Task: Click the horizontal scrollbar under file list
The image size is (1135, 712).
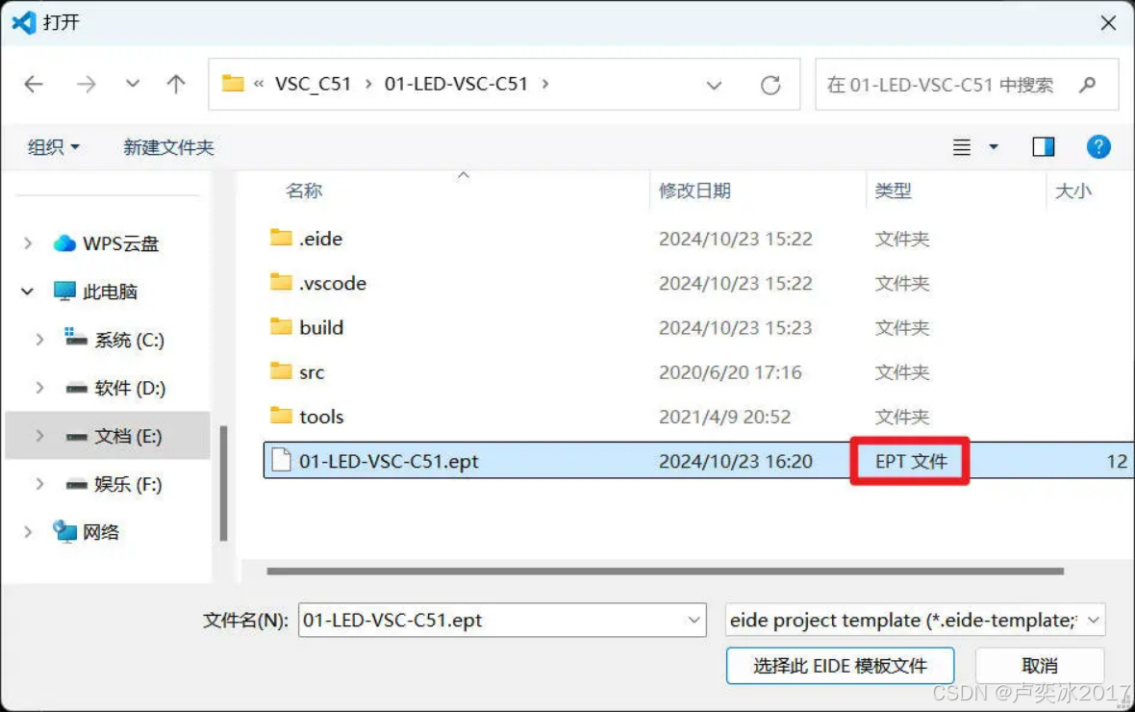Action: pyautogui.click(x=666, y=571)
